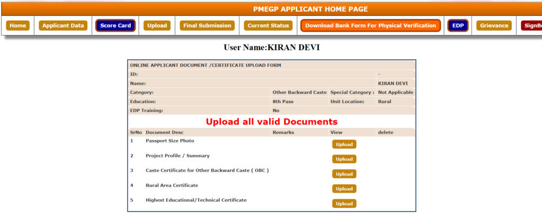
Task: Select the 'Other Backward Caste' category value
Action: point(300,93)
